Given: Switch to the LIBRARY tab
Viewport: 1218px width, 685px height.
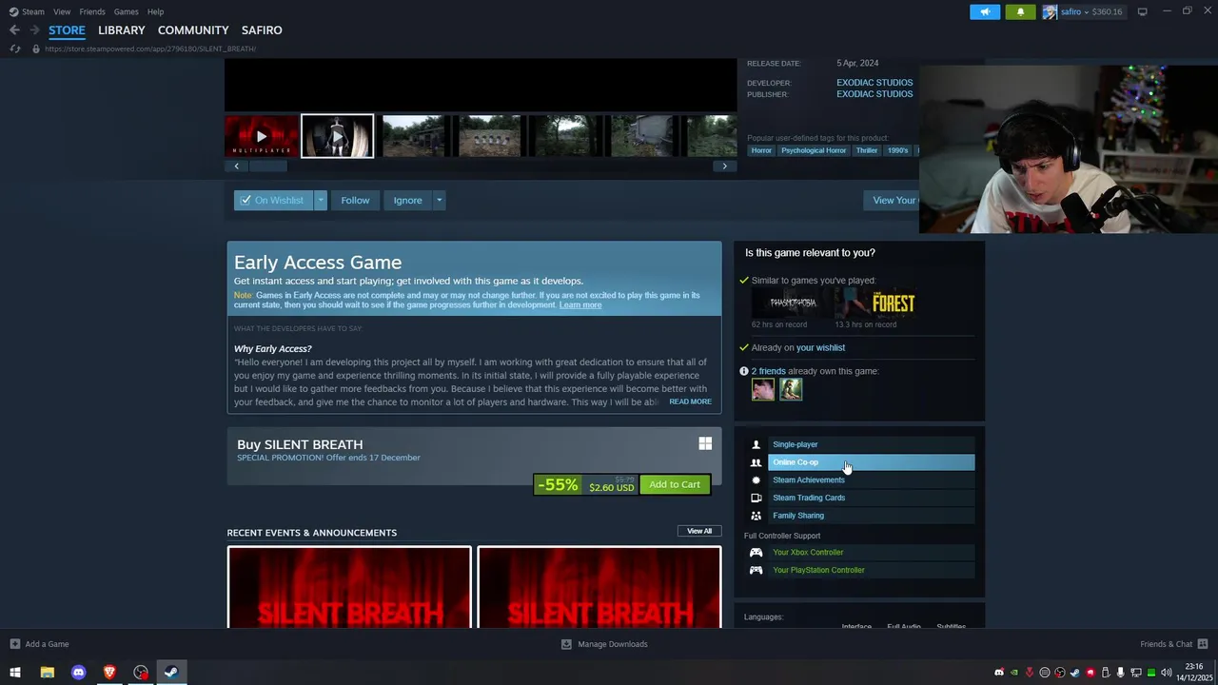Looking at the screenshot, I should pos(122,29).
